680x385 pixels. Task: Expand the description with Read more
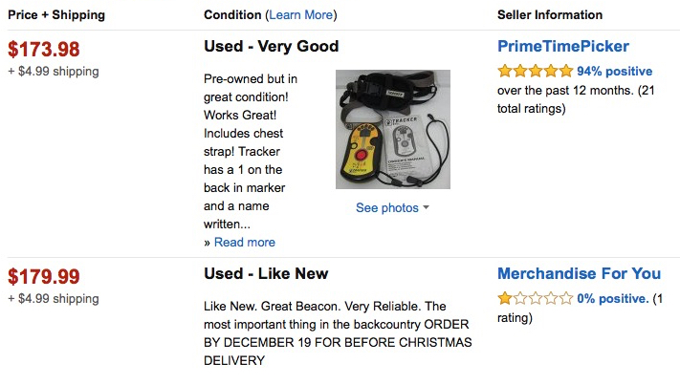click(x=245, y=242)
